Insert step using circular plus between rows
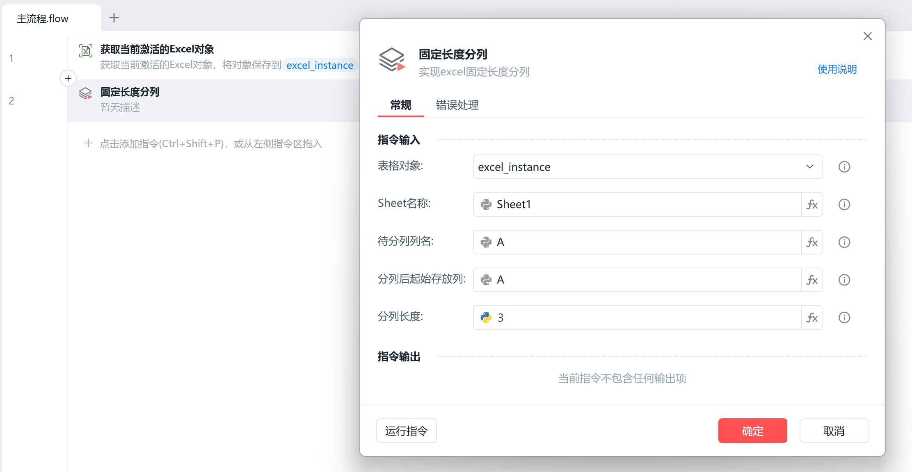Viewport: 912px width, 472px height. tap(68, 78)
